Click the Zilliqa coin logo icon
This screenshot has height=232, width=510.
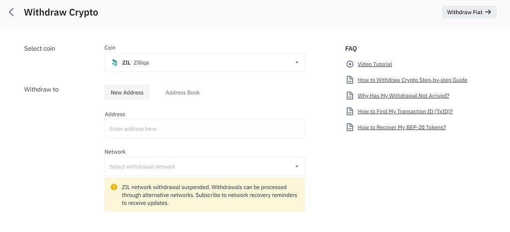114,63
